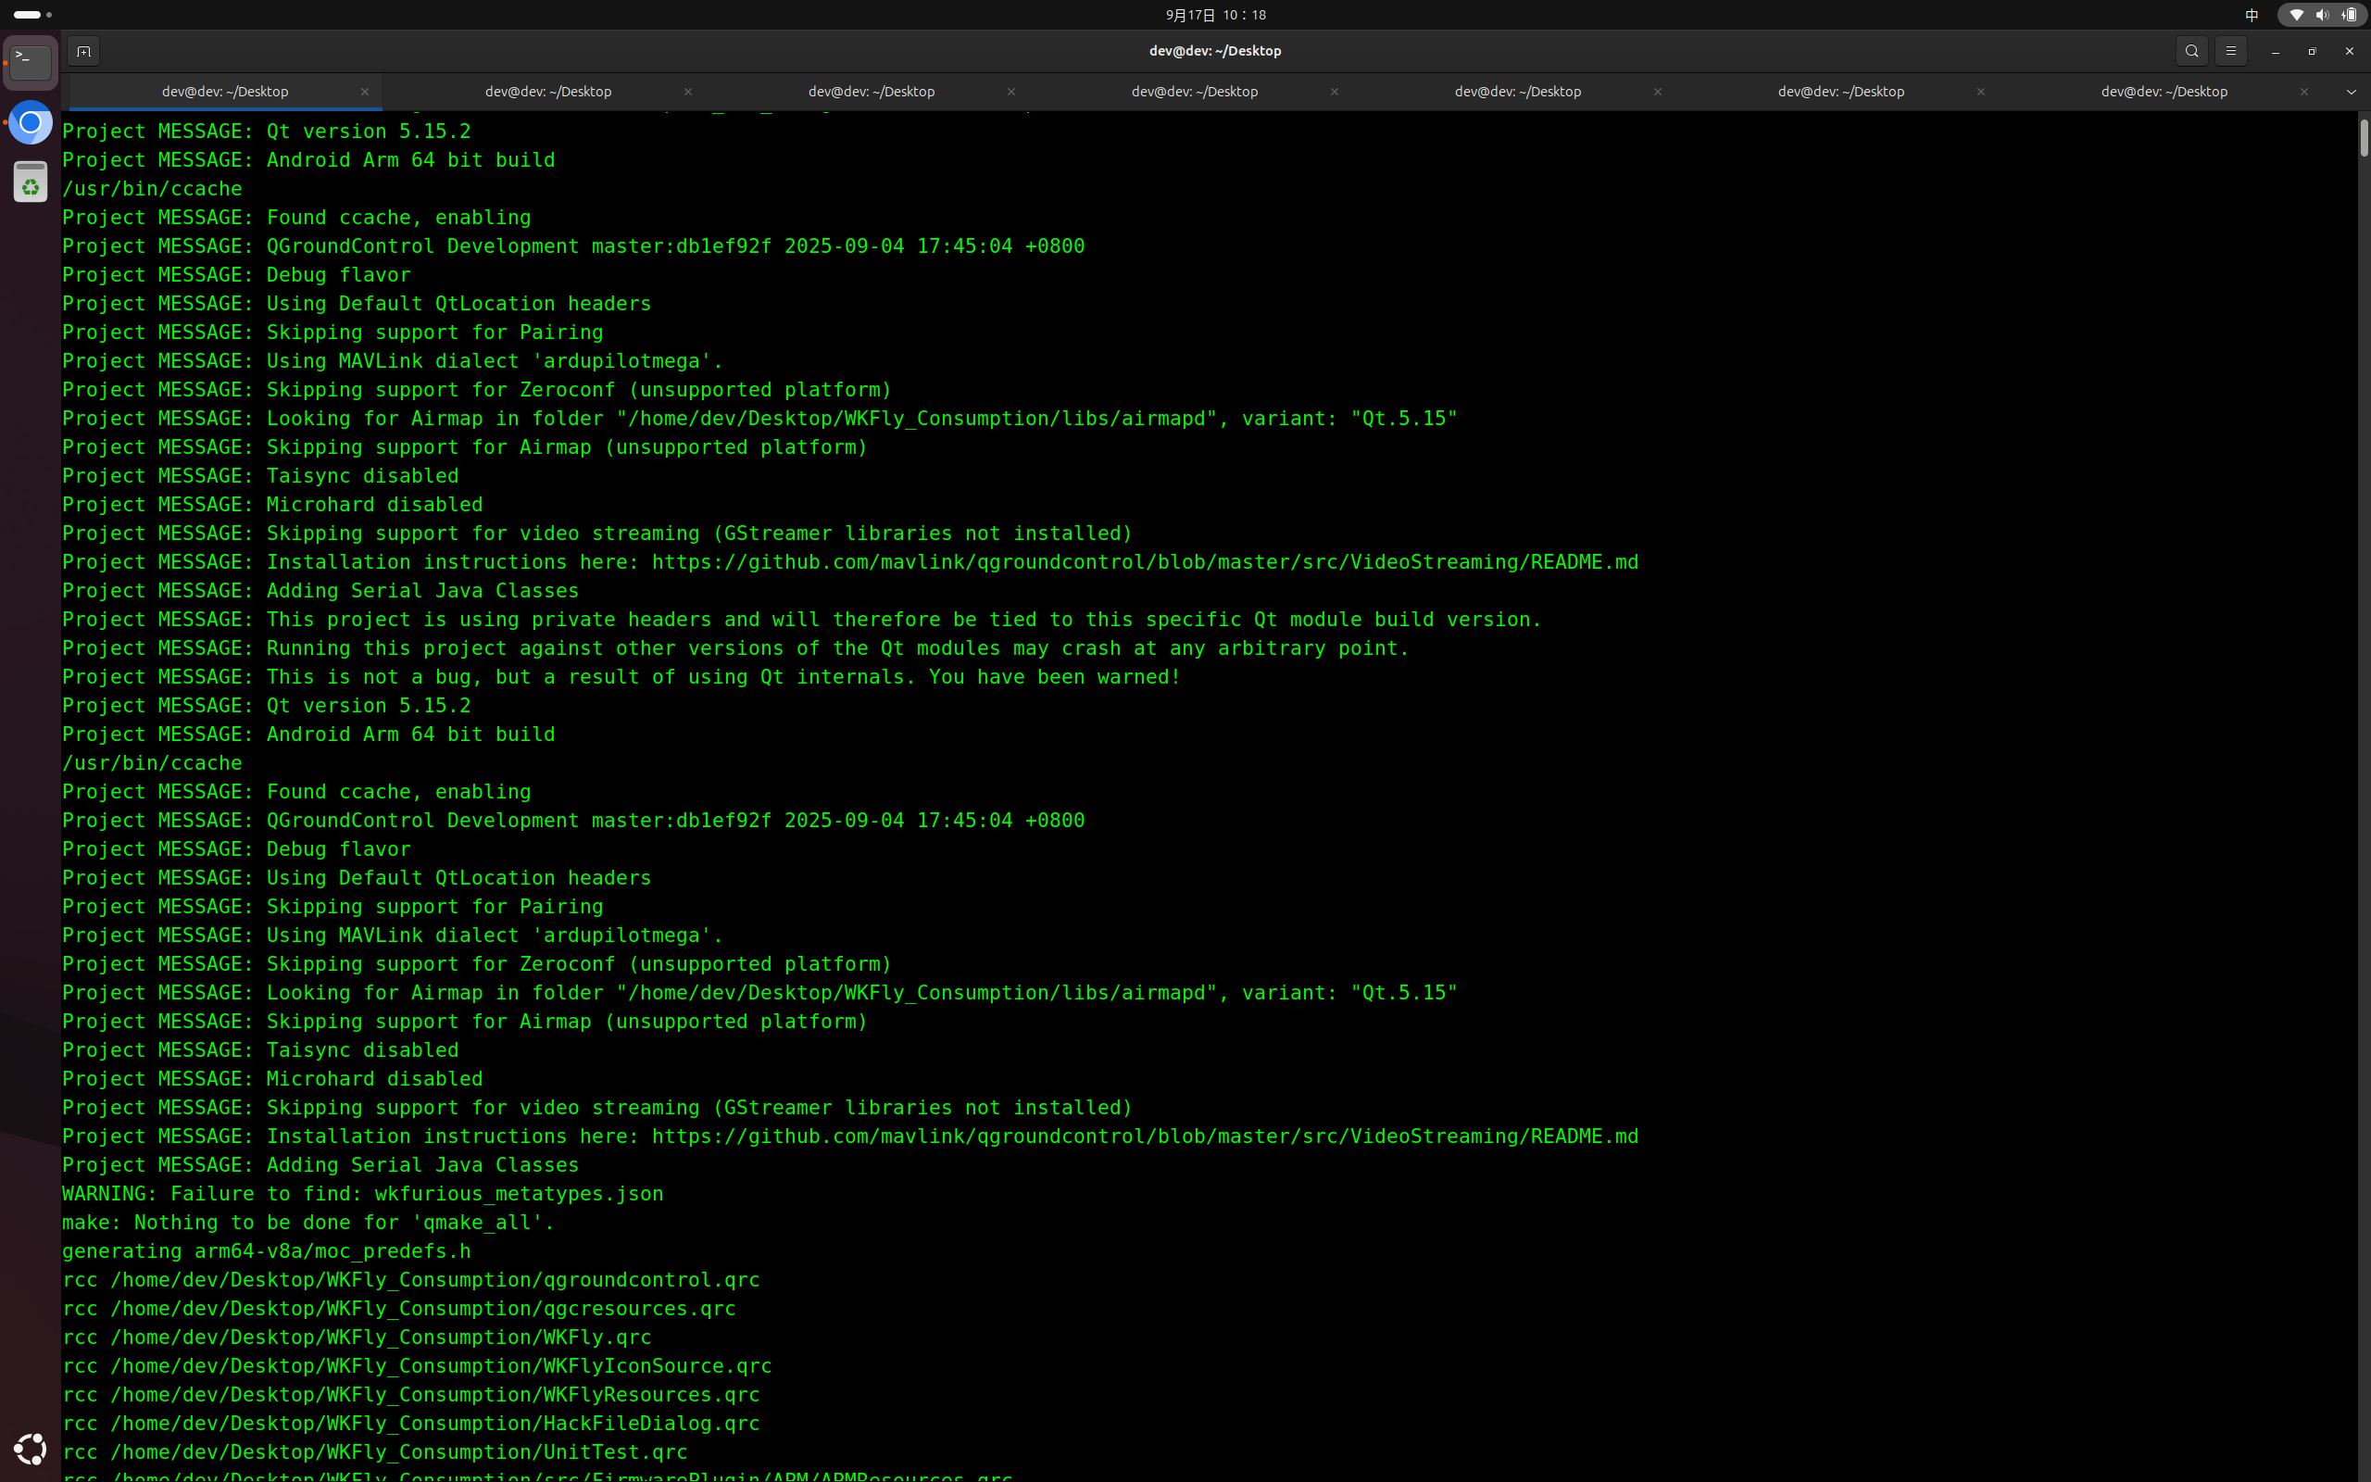Open a new terminal tab

tap(83, 51)
